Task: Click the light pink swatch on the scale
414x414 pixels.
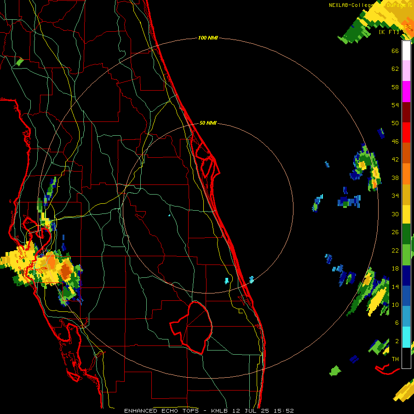Action: pos(406,71)
